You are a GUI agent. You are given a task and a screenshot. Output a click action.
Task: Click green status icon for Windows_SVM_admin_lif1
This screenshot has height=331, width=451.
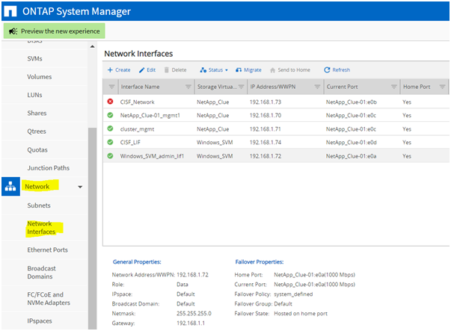tap(110, 155)
